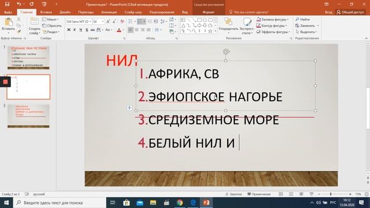Image resolution: width=370 pixels, height=208 pixels.
Task: Click the Create Slide (Создать слайд) icon
Action: coord(35,22)
